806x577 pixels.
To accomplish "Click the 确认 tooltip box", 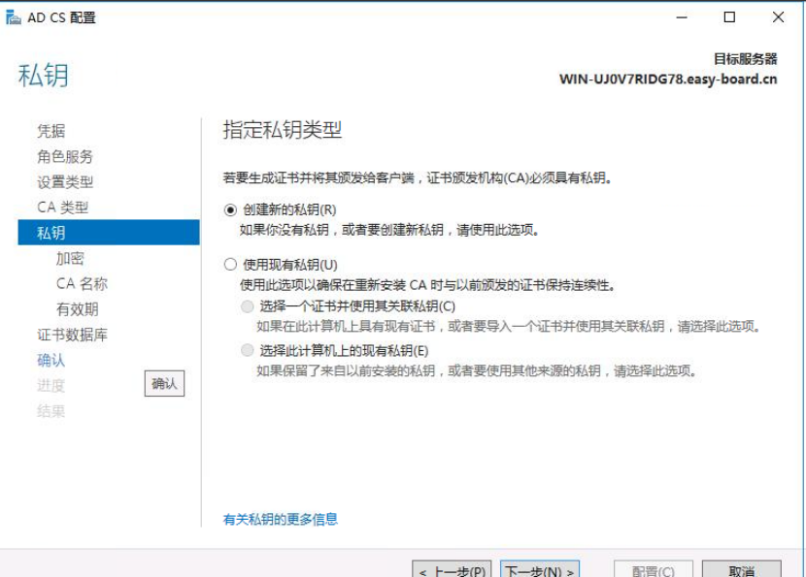I will tap(164, 383).
